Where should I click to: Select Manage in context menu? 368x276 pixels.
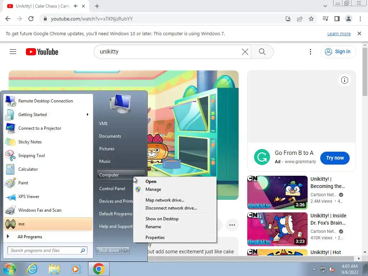175,189
